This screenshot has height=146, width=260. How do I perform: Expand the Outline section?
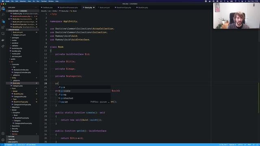(23, 137)
